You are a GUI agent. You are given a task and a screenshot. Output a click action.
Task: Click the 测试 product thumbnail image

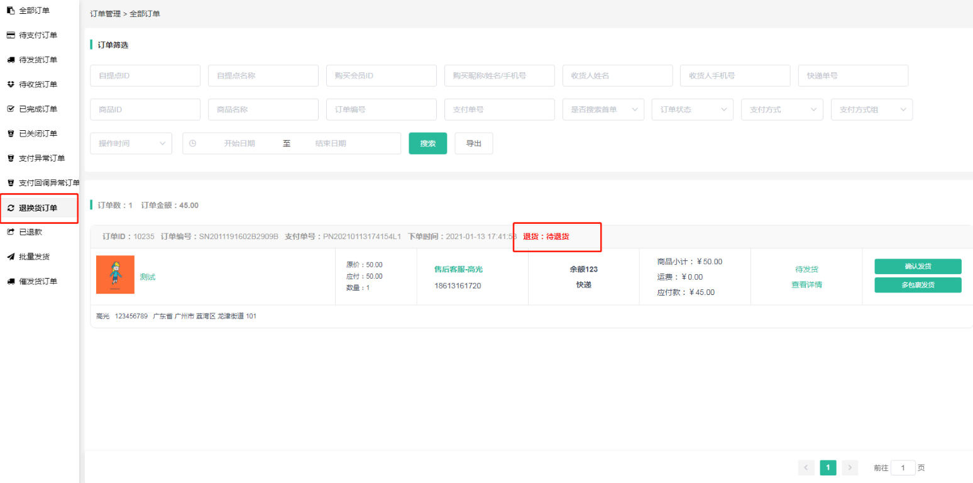point(115,275)
